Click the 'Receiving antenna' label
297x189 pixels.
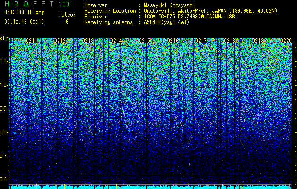[x=109, y=22]
